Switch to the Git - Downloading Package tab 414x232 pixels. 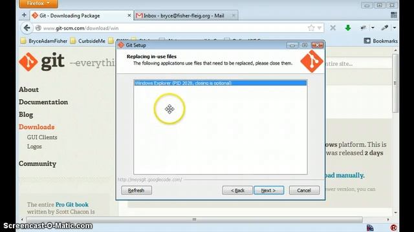[x=82, y=15]
